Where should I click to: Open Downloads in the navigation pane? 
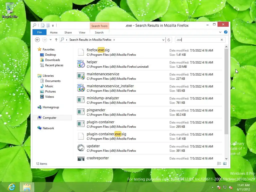tap(52, 60)
